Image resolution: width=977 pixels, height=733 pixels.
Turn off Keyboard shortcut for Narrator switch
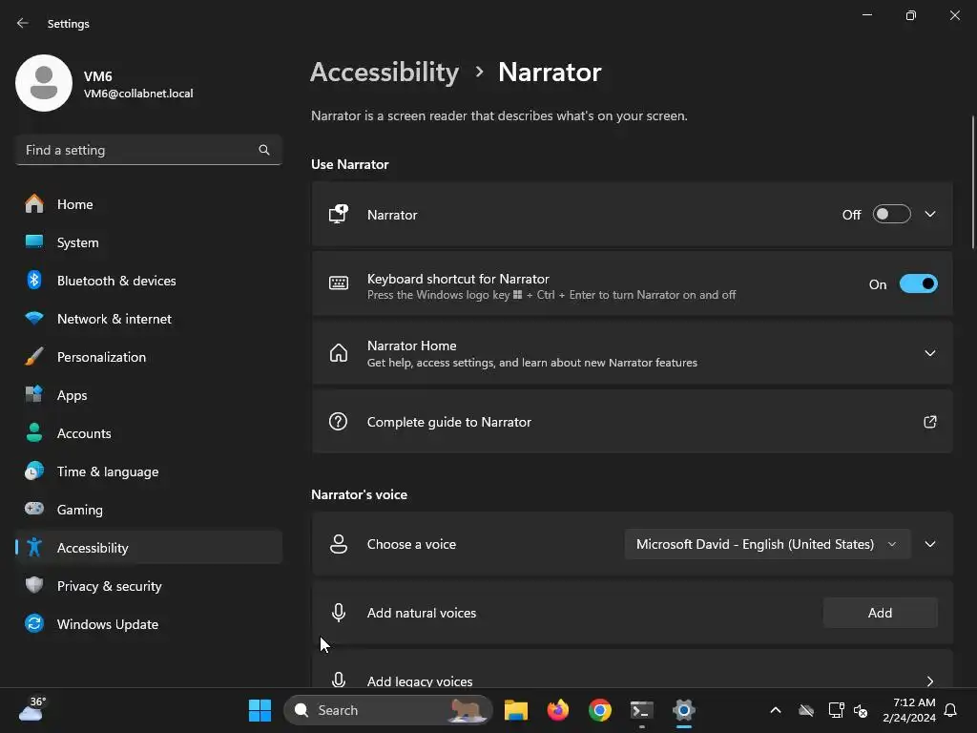point(918,284)
